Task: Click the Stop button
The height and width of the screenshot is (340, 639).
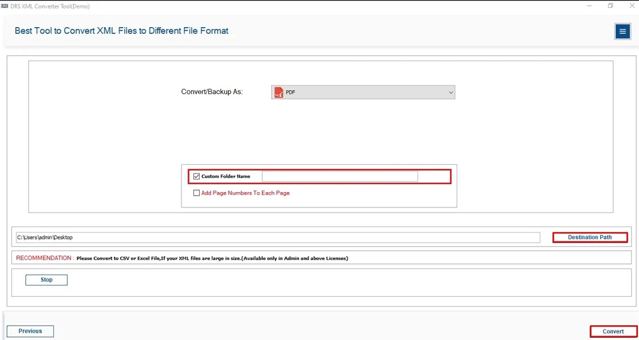Action: coord(46,280)
